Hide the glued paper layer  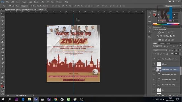pyautogui.click(x=154, y=69)
